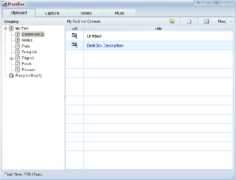Screen dimensions: 236x180
Task: Select the Data group
Action: pos(26,46)
